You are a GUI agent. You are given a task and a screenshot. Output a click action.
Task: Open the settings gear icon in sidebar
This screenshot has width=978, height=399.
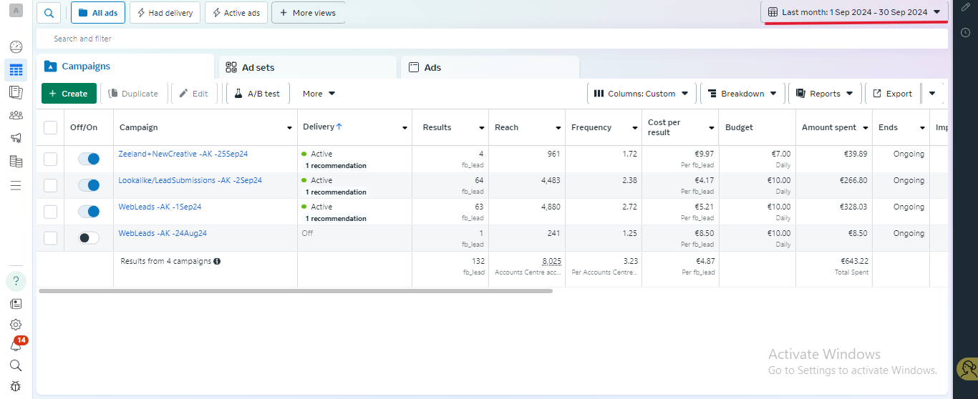[16, 325]
